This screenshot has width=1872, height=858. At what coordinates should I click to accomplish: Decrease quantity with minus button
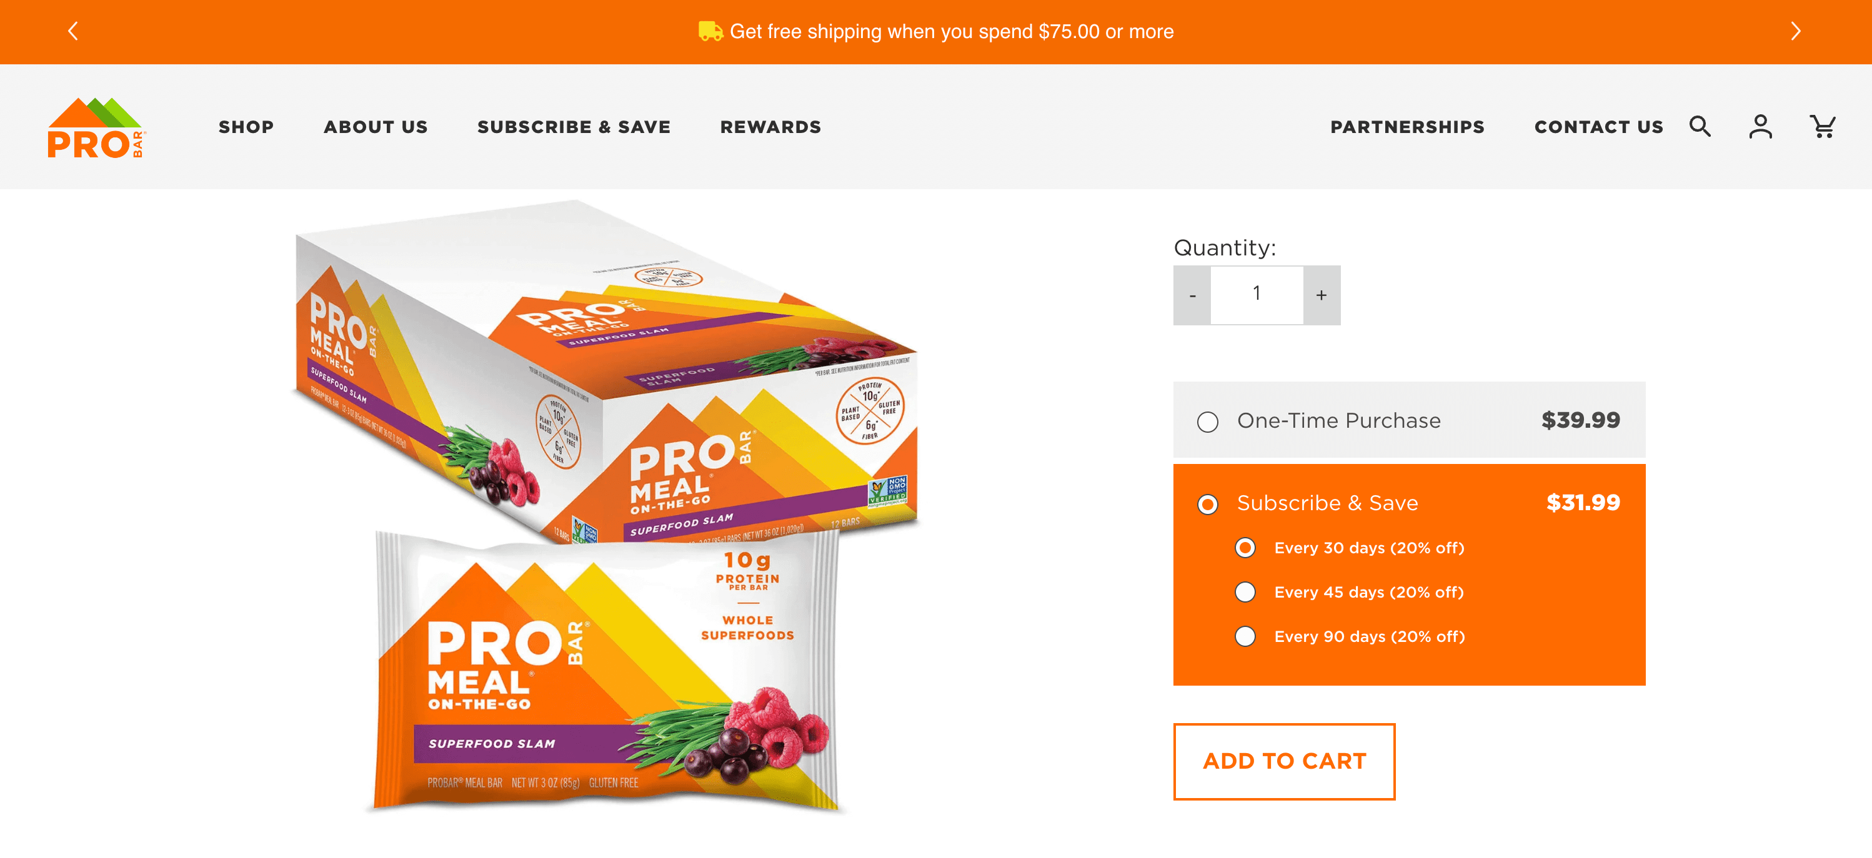click(1192, 295)
